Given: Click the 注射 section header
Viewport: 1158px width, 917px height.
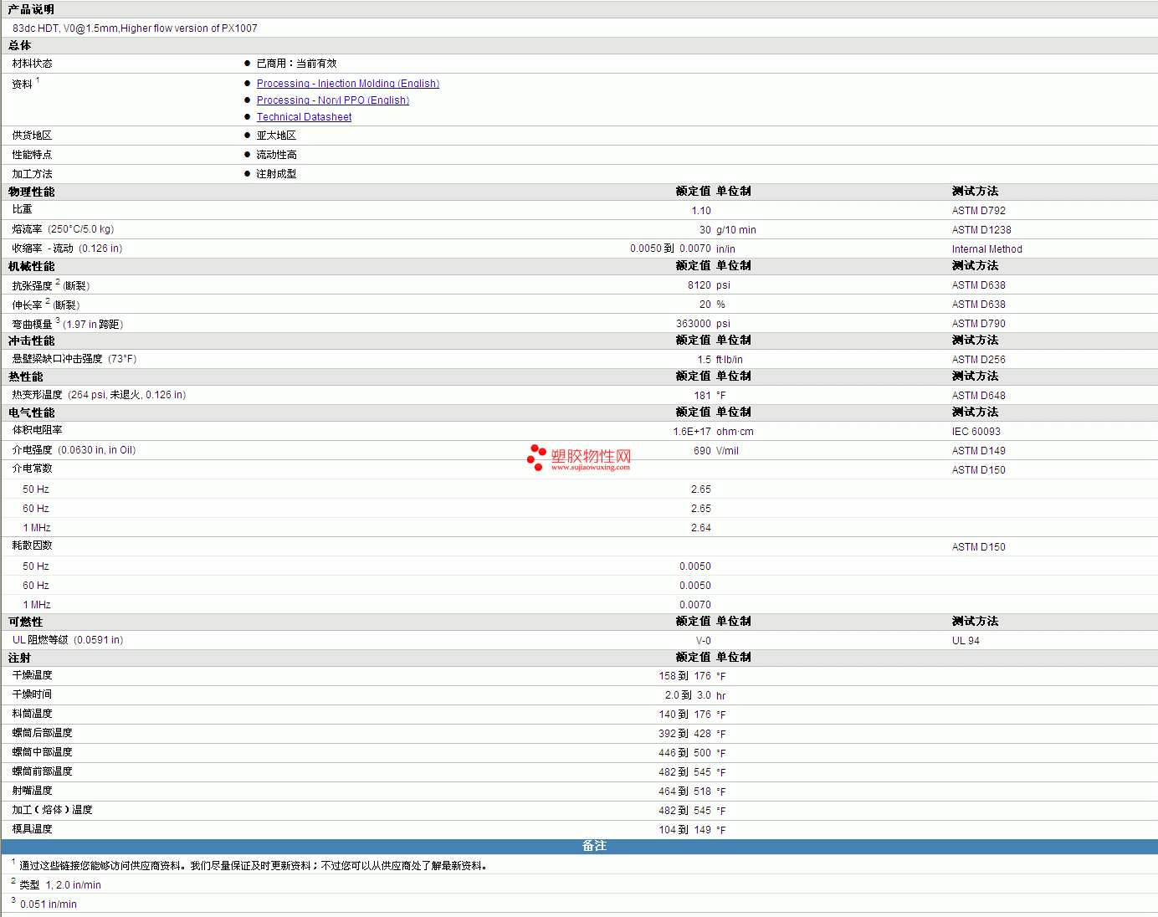Looking at the screenshot, I should click(19, 658).
